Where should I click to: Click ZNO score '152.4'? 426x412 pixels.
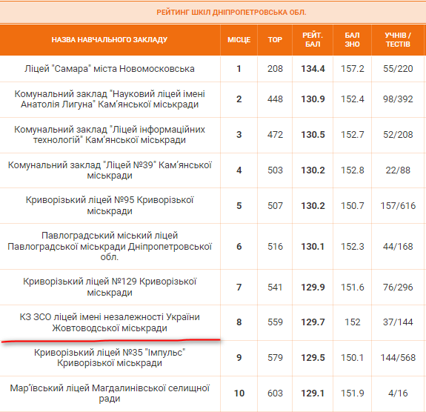click(x=353, y=99)
